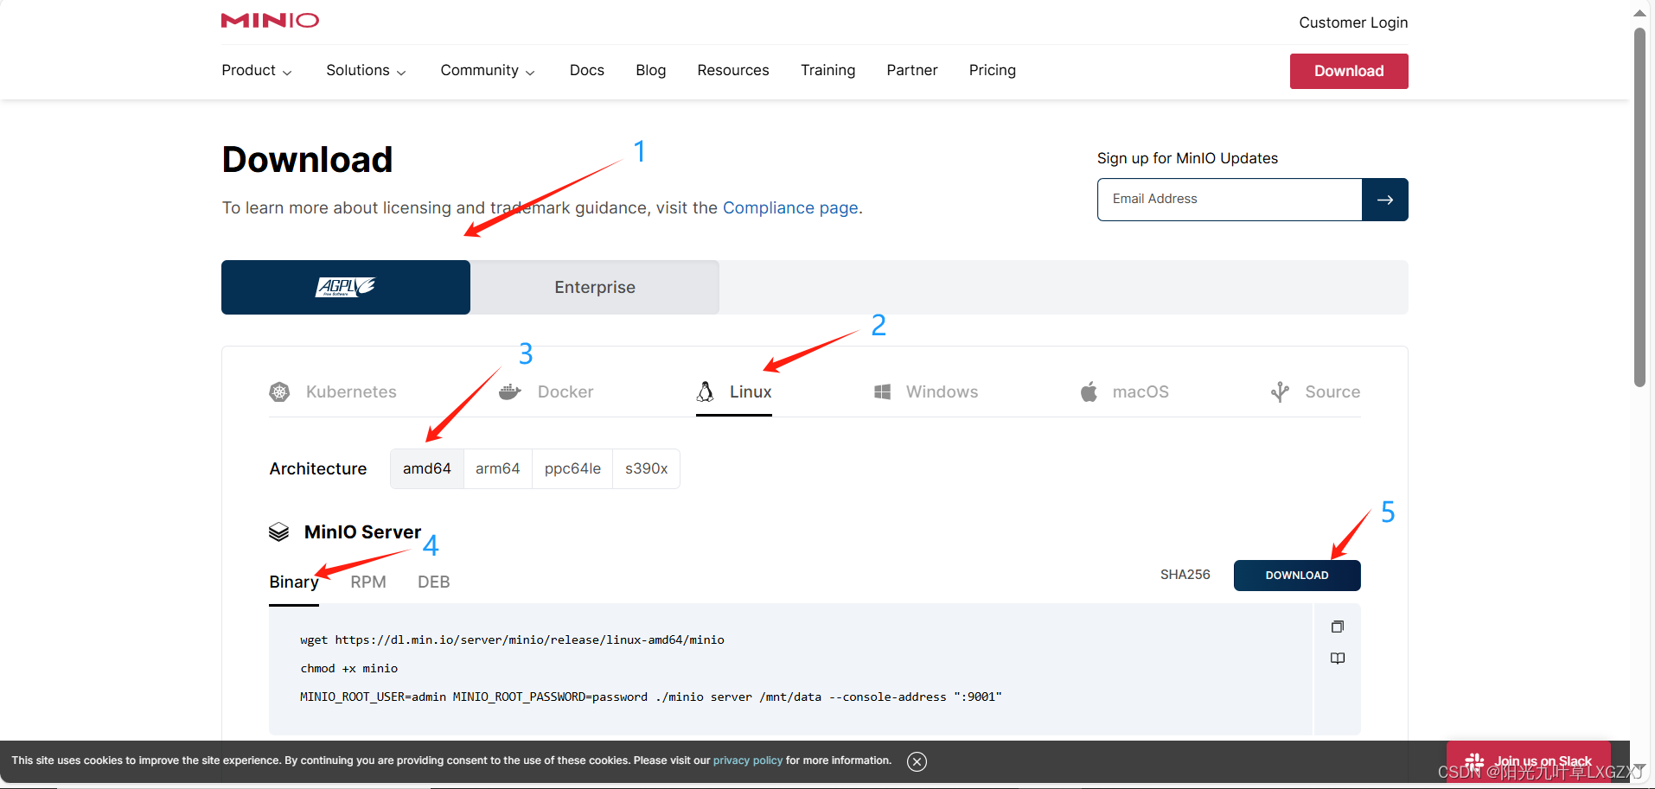Switch to the Binary package tab
Screen dimensions: 1655x789
click(x=294, y=582)
